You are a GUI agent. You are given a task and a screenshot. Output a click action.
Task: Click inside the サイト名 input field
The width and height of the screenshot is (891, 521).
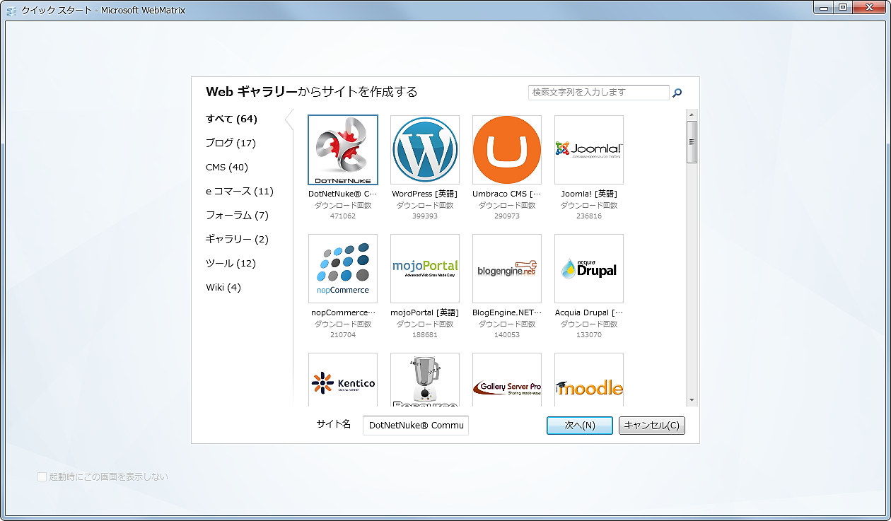pos(415,425)
